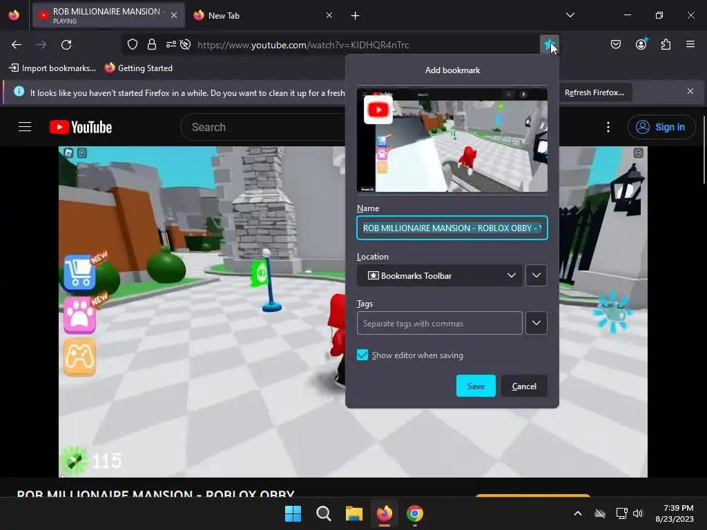Open Getting Started bookmark
Screen dimensions: 707x530
point(138,68)
